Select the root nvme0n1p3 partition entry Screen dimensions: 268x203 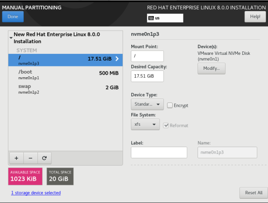point(66,60)
